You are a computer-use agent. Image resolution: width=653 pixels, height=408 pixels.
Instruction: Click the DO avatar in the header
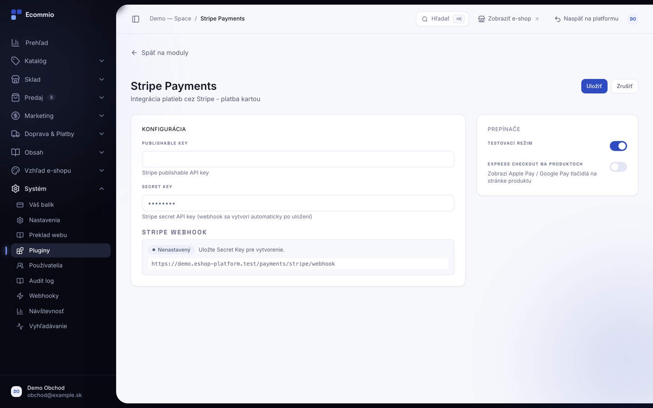pyautogui.click(x=633, y=19)
